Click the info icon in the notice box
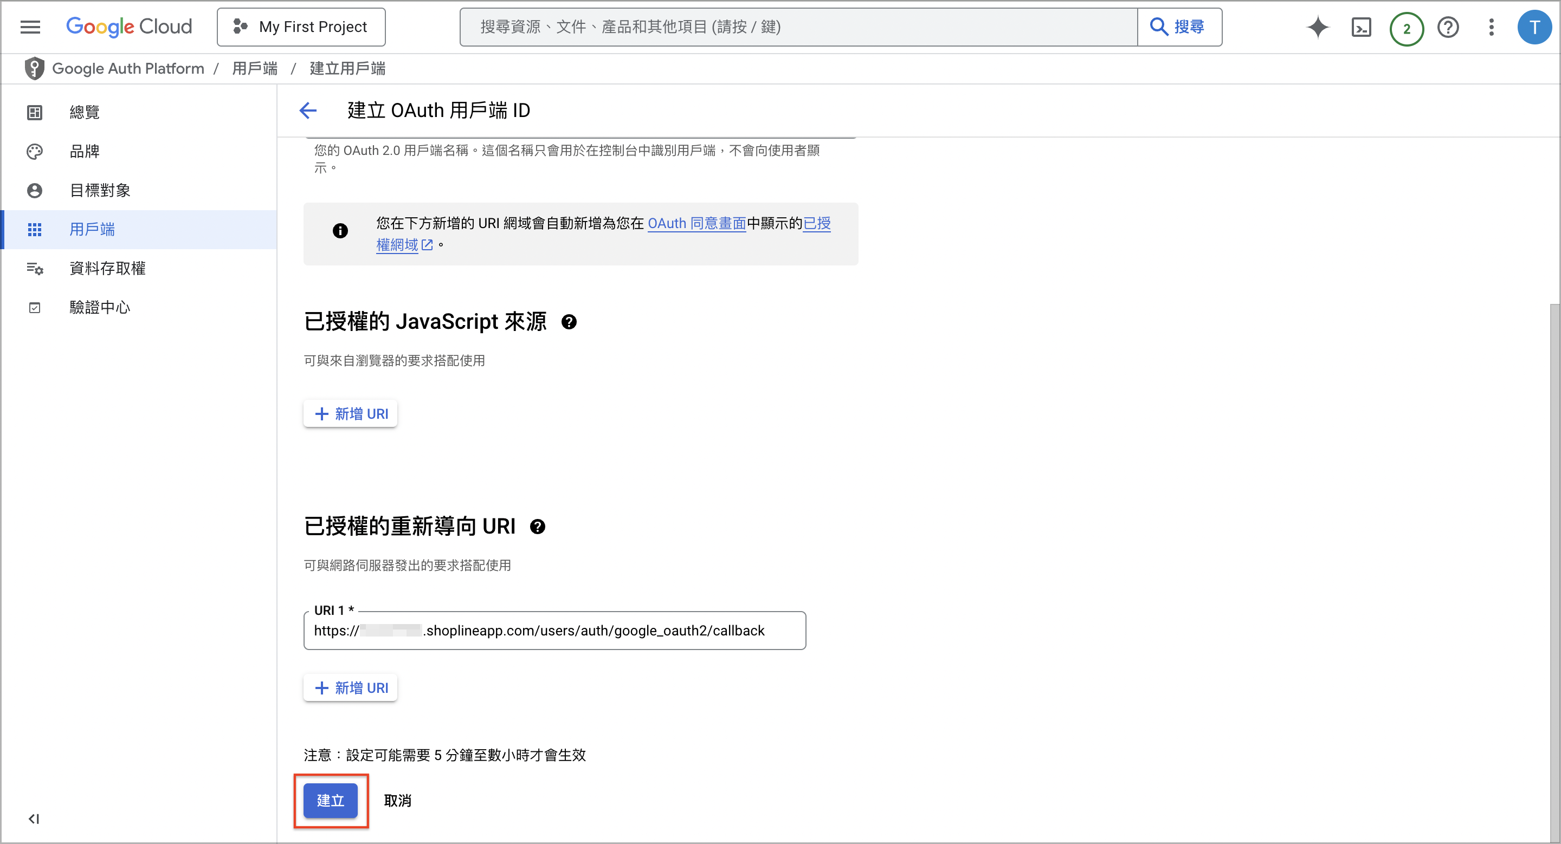The width and height of the screenshot is (1561, 844). point(340,231)
